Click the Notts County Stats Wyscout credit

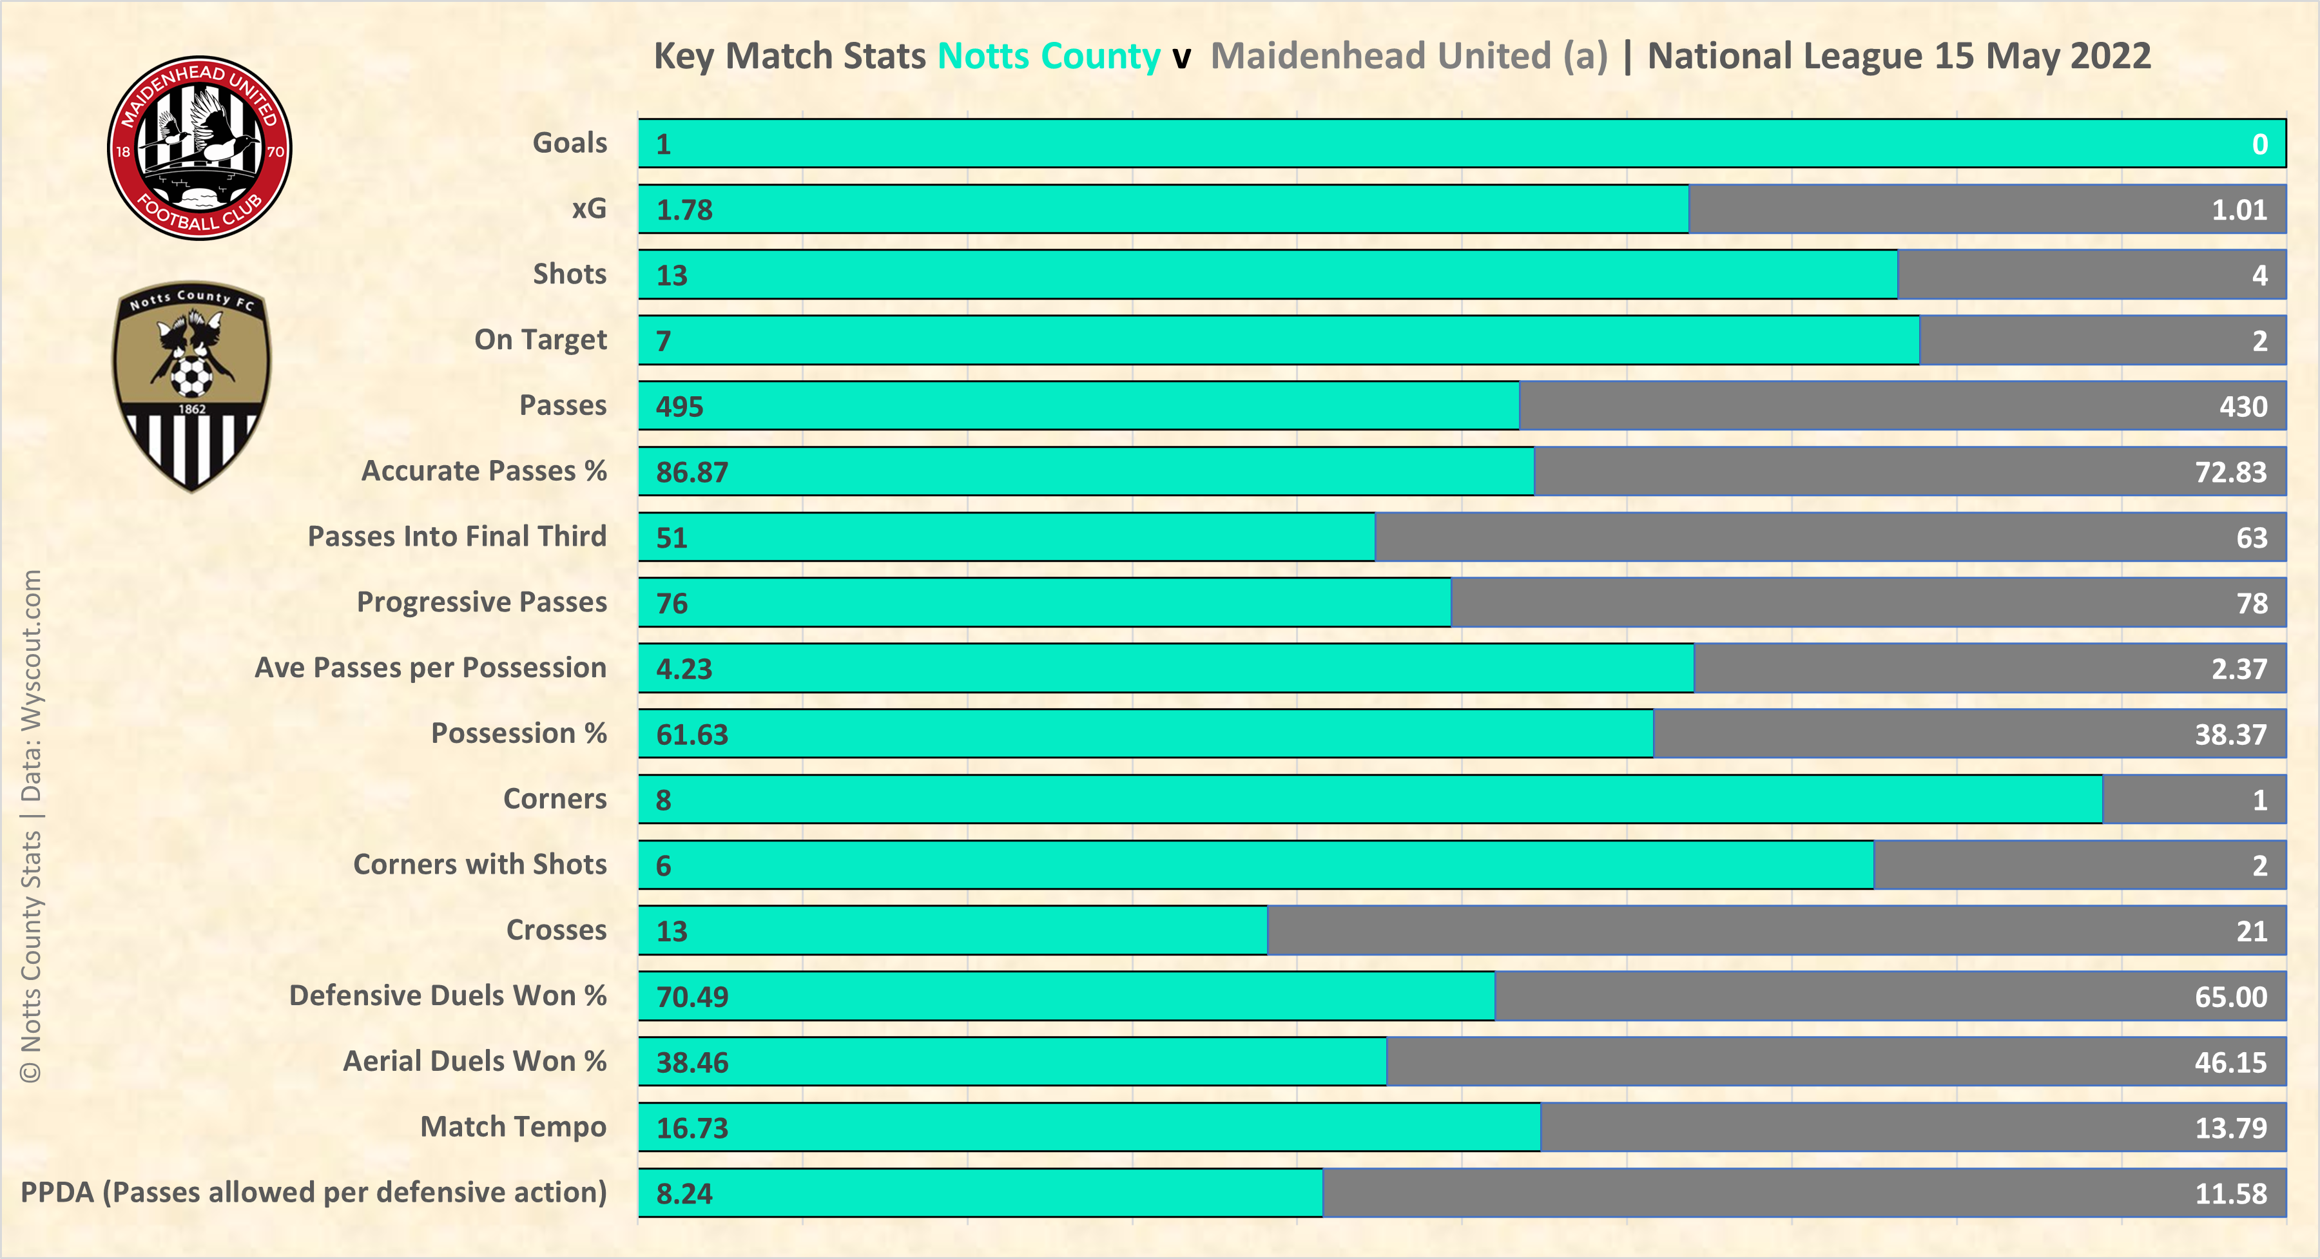(x=31, y=825)
